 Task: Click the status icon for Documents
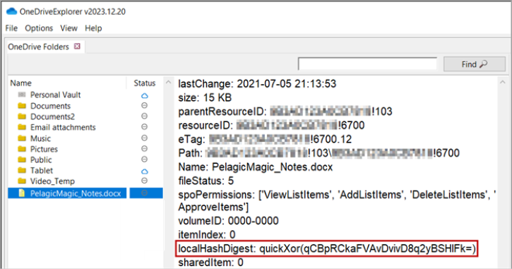pyautogui.click(x=144, y=105)
